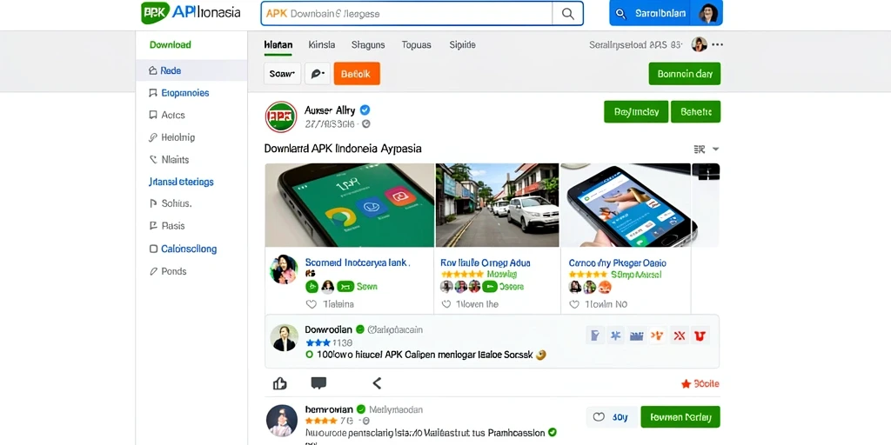Click the first share icon in Donwodian row

pos(594,335)
